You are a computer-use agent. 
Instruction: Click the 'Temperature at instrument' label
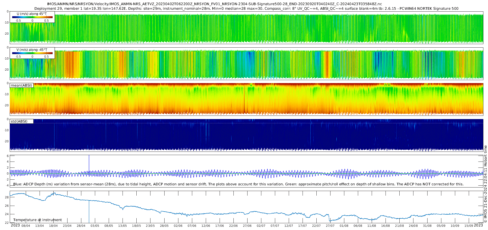(37, 220)
